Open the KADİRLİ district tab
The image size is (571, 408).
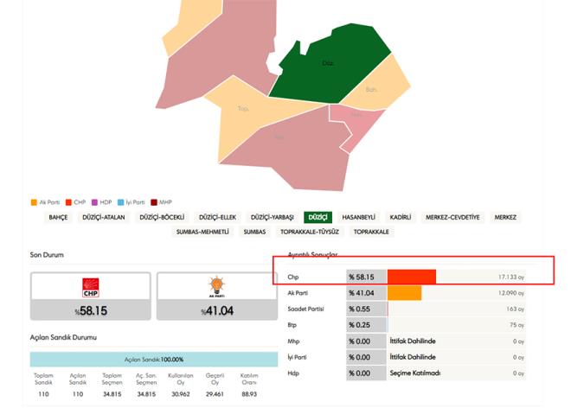(x=401, y=217)
